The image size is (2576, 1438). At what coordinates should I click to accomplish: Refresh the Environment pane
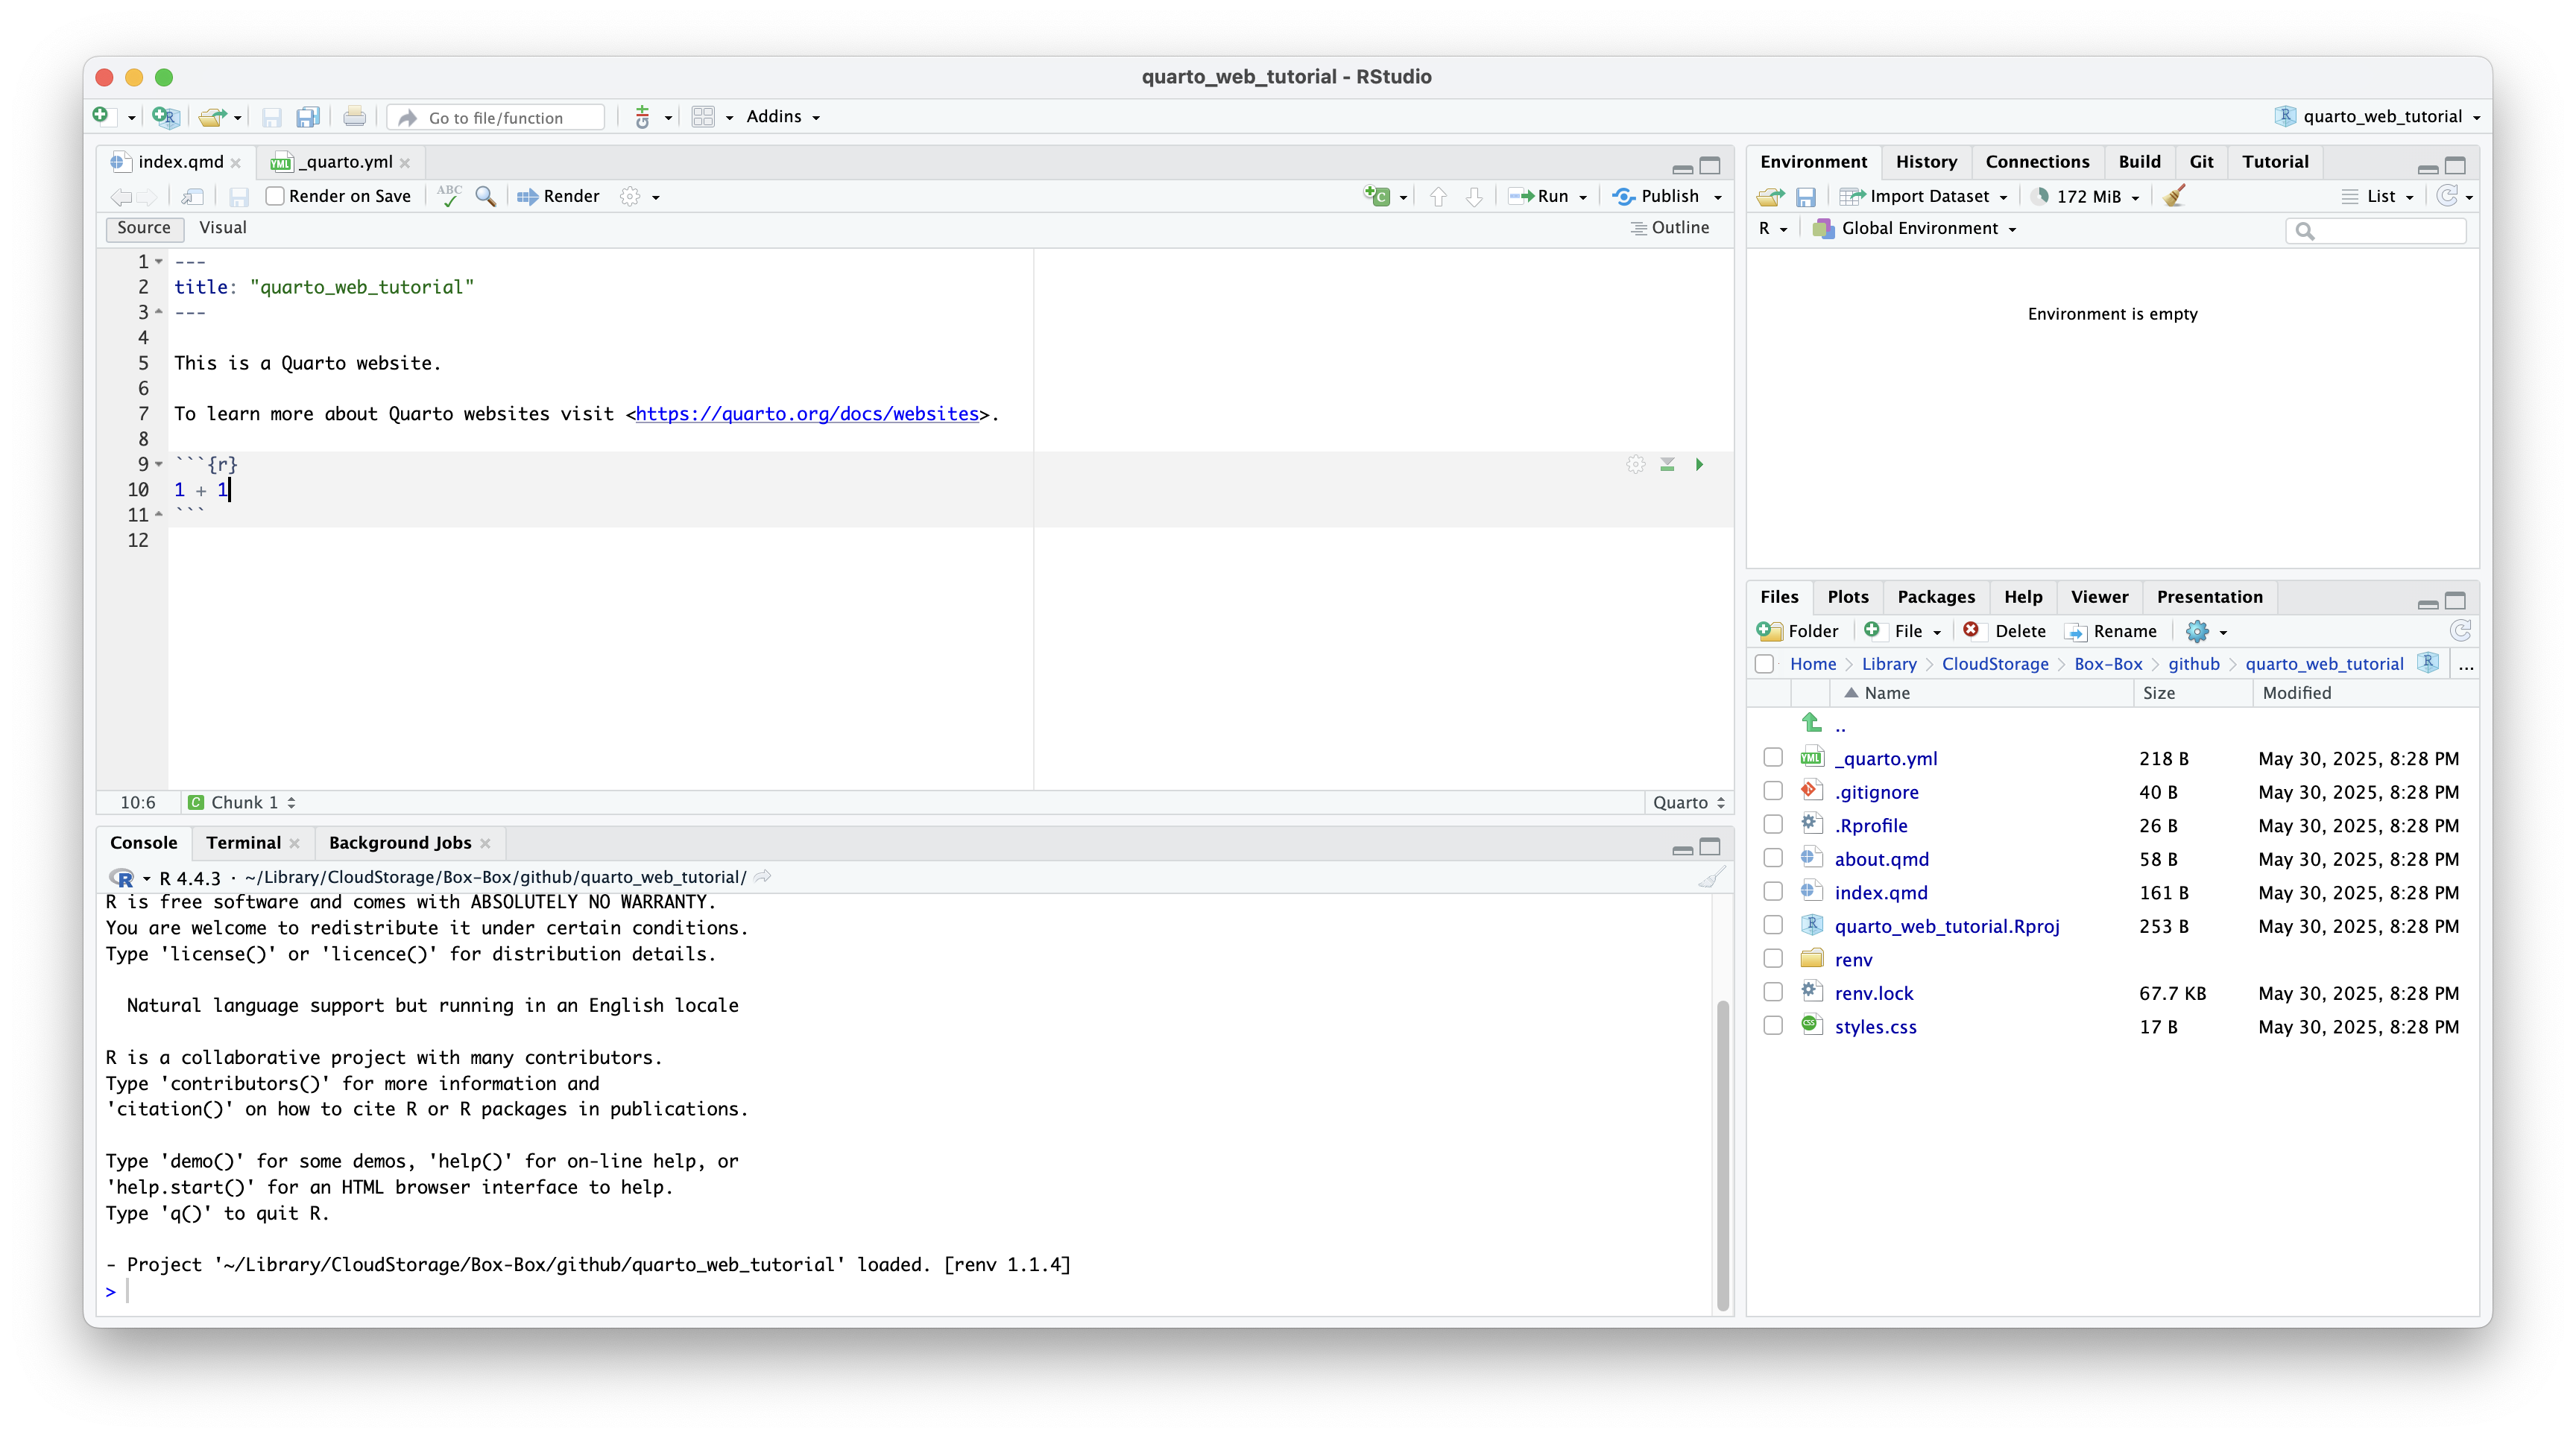[2447, 196]
